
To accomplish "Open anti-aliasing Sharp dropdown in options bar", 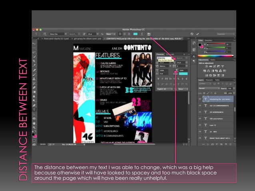I will coord(111,34).
